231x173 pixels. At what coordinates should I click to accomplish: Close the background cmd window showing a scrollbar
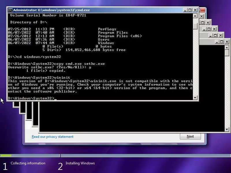pyautogui.click(x=227, y=42)
